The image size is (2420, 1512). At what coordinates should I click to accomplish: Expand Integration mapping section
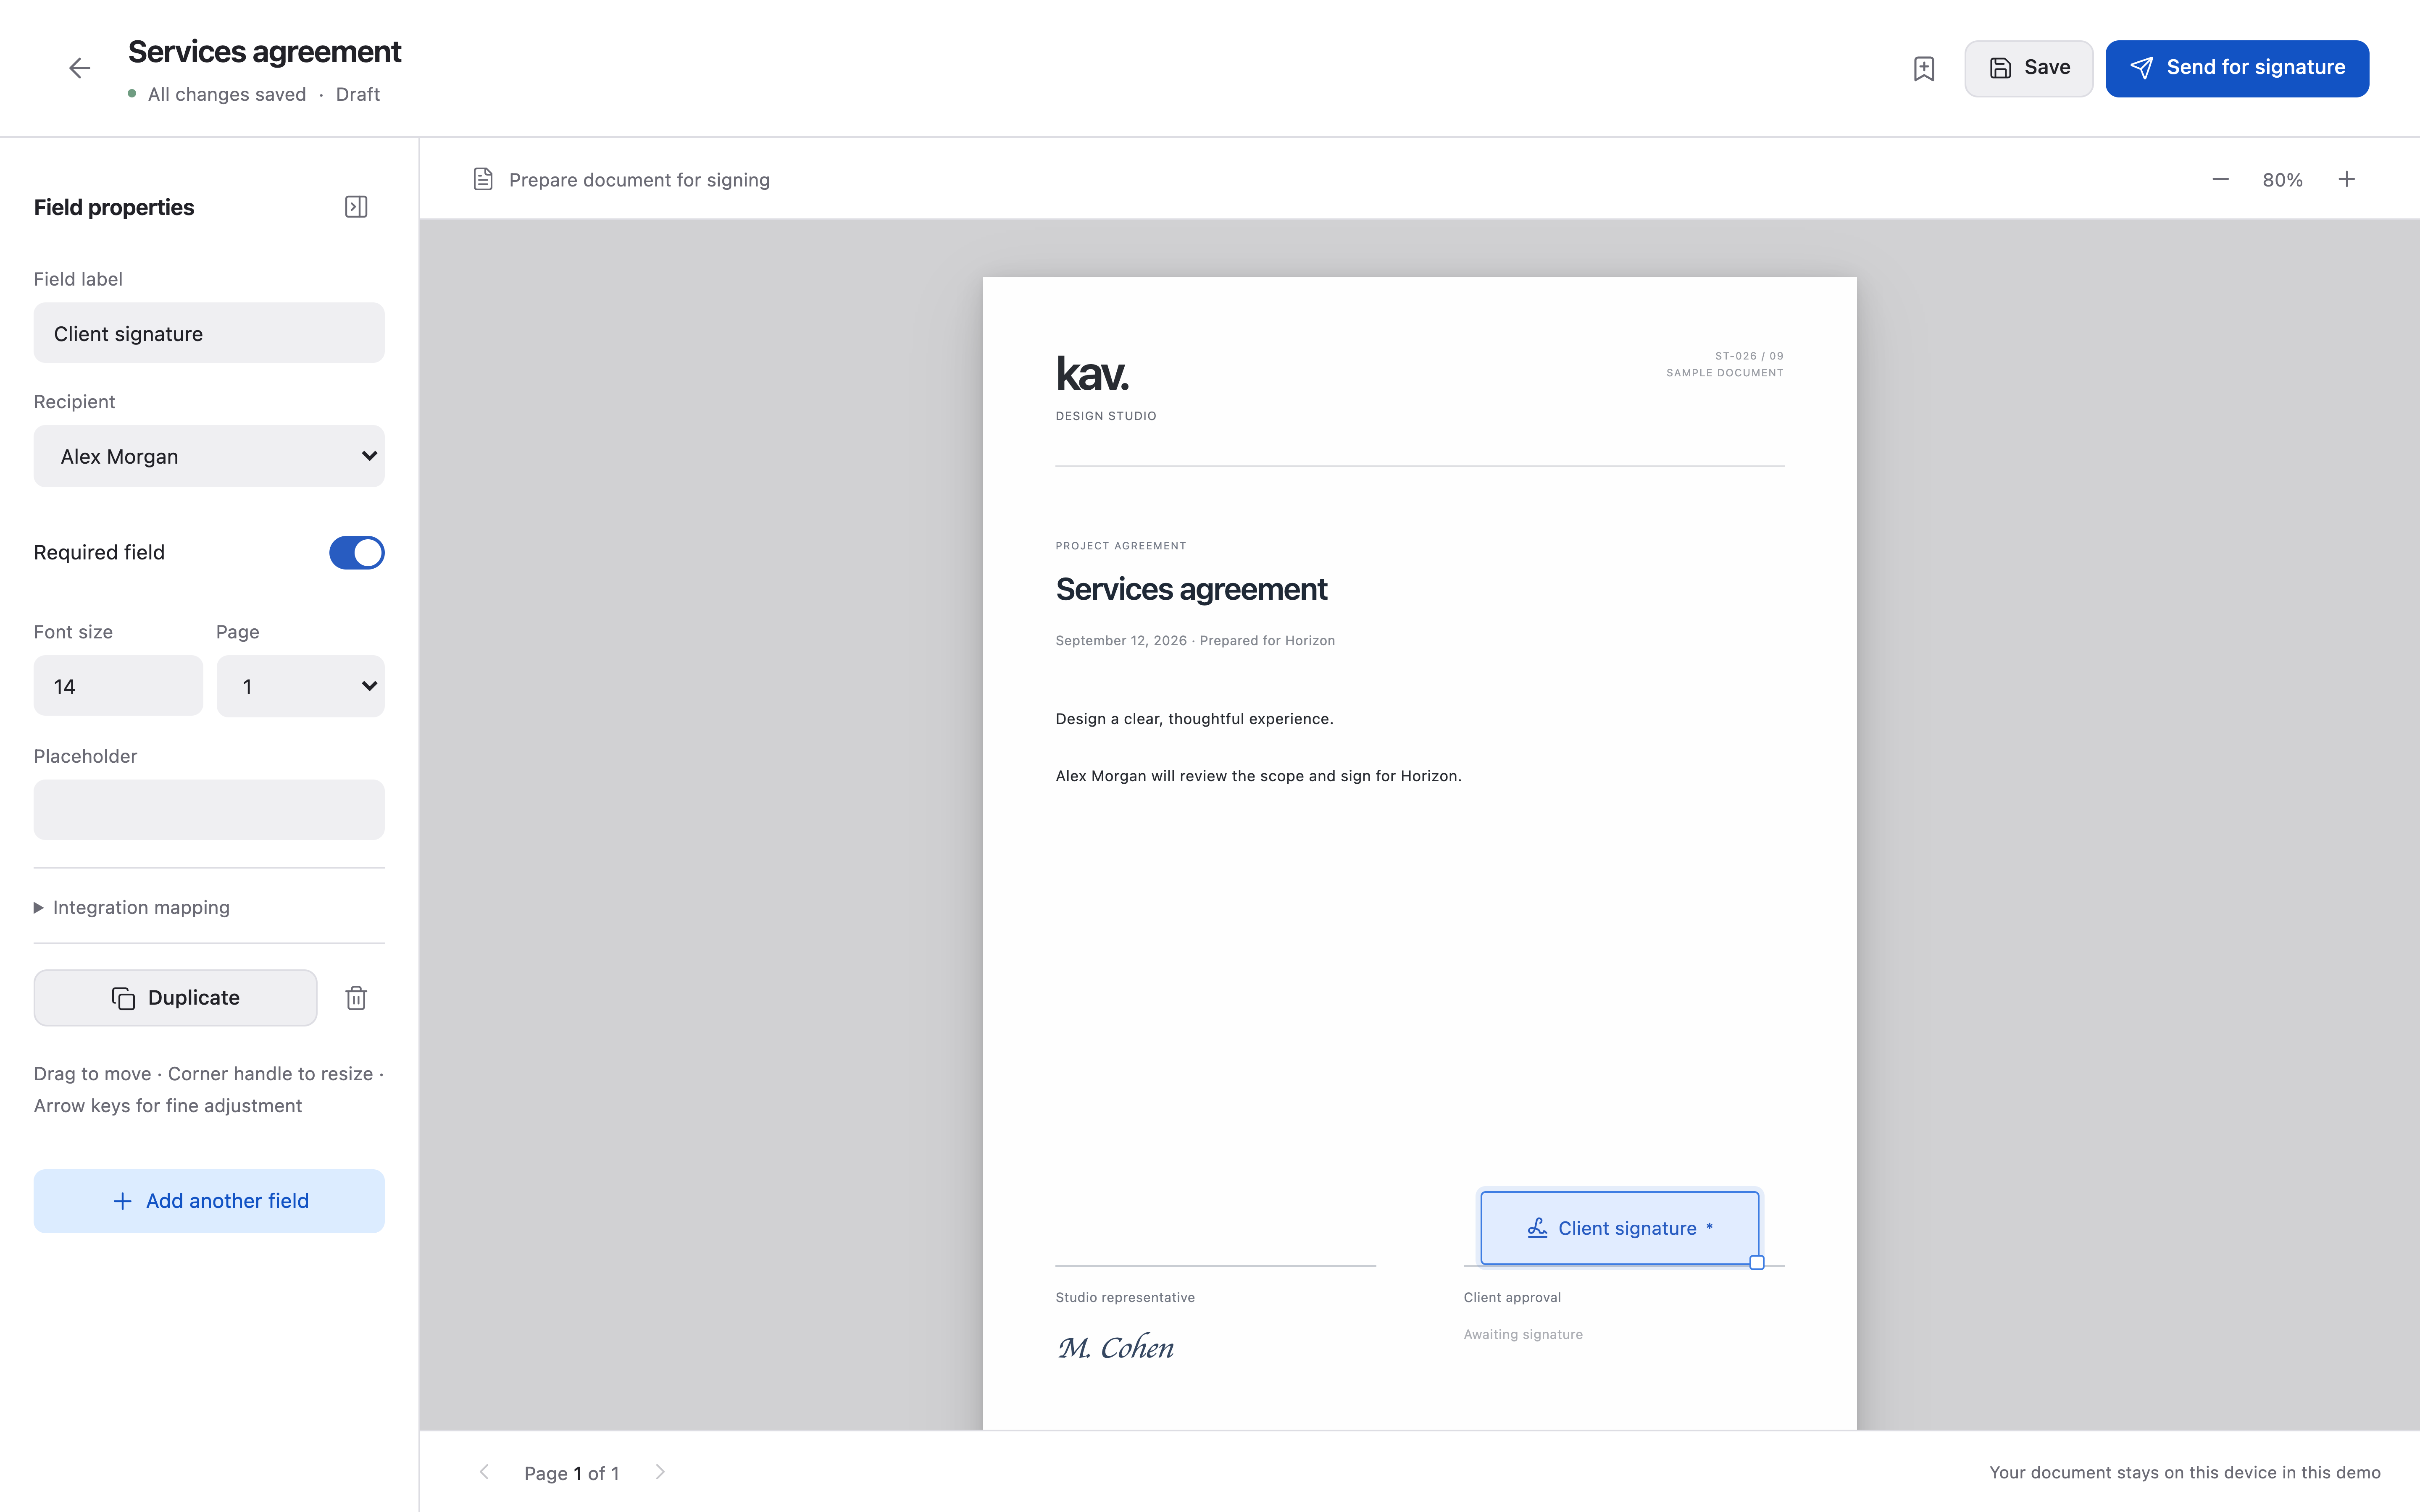coord(132,907)
